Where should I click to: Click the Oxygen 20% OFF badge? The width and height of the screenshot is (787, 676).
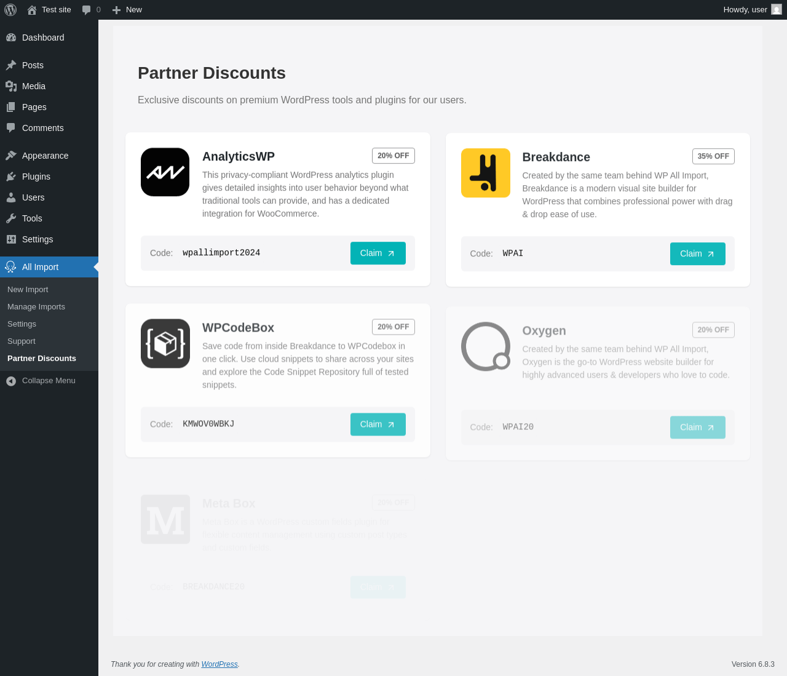pyautogui.click(x=713, y=330)
